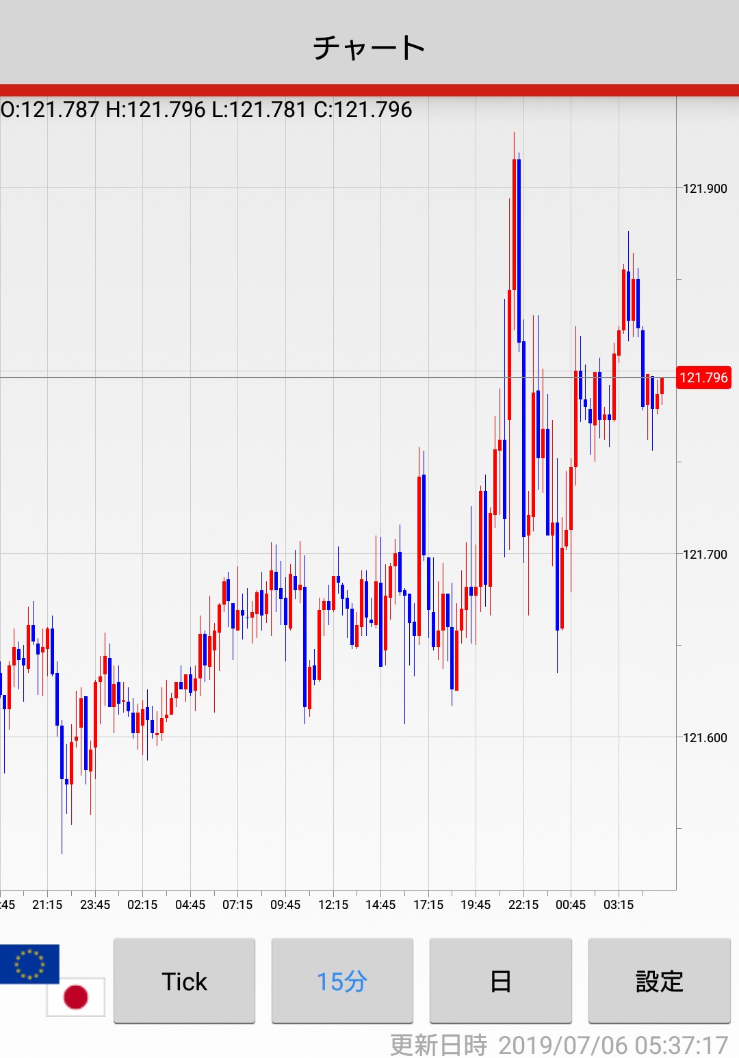Switch to the daily 日 chart

point(500,981)
